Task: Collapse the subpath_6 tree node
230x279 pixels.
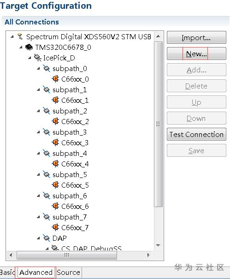Action: coord(38,196)
